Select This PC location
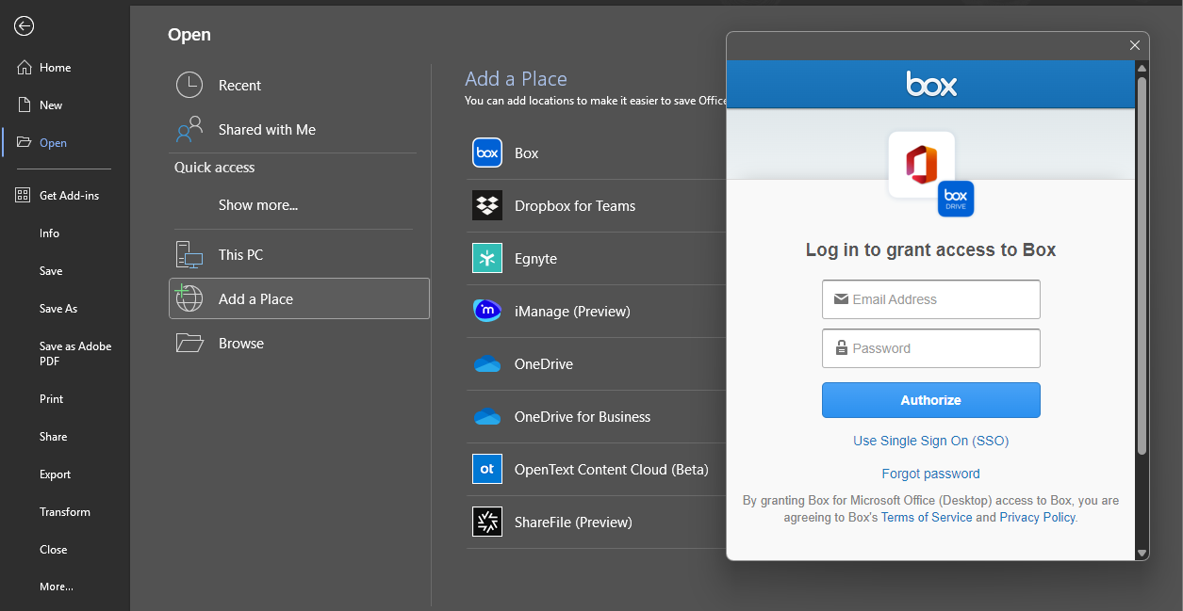This screenshot has width=1183, height=611. point(240,255)
